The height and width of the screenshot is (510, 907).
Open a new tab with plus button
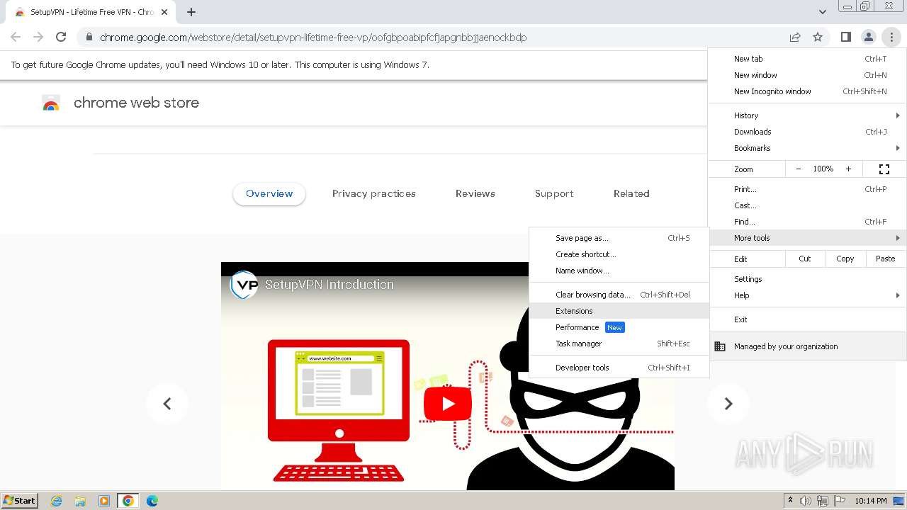pos(191,12)
